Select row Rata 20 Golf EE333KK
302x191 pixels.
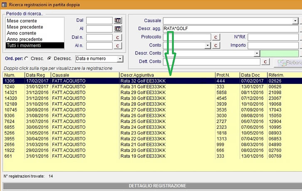click(x=153, y=150)
